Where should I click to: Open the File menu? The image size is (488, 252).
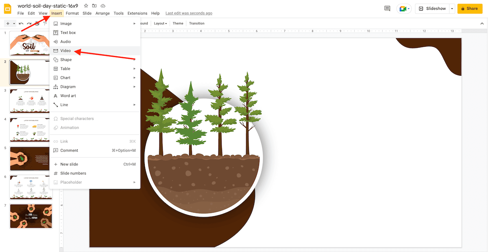click(x=21, y=13)
